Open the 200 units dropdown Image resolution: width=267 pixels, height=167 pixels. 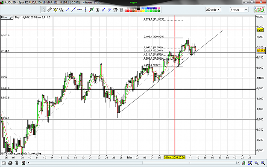(x=213, y=10)
